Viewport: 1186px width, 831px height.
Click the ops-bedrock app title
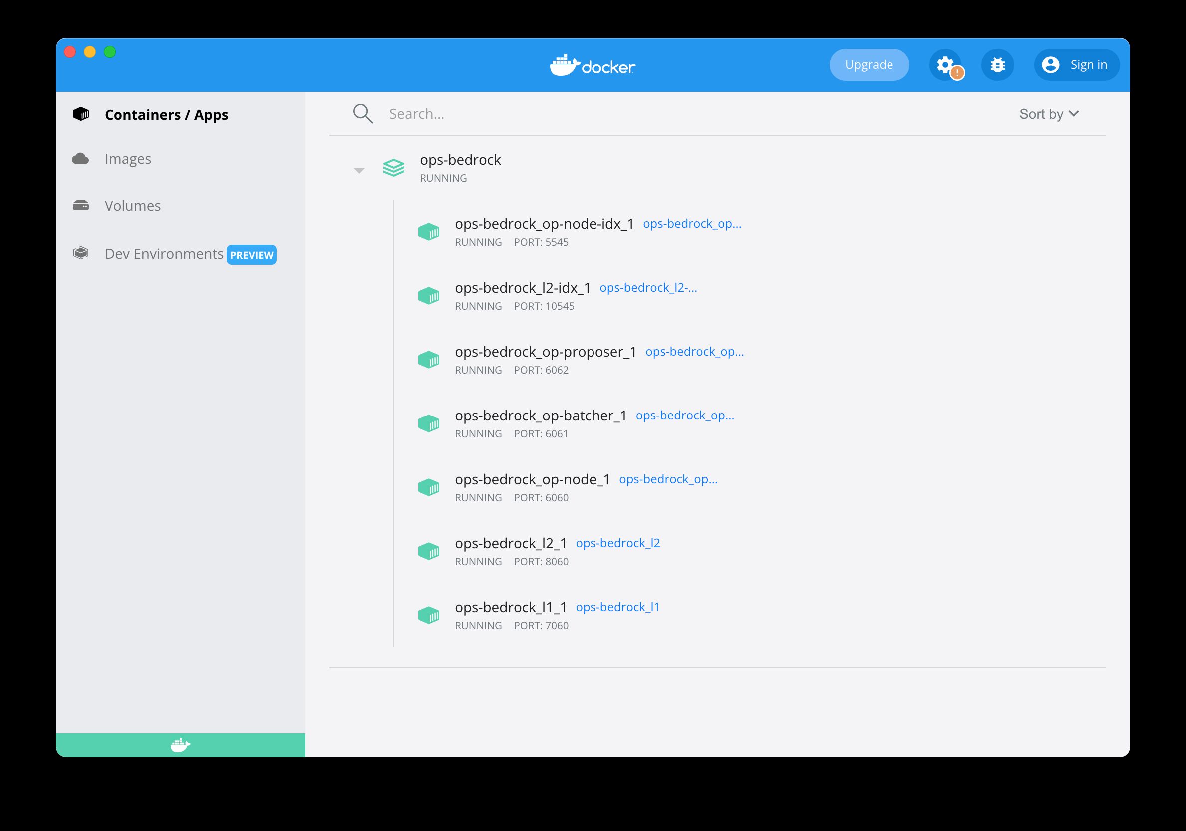tap(460, 160)
